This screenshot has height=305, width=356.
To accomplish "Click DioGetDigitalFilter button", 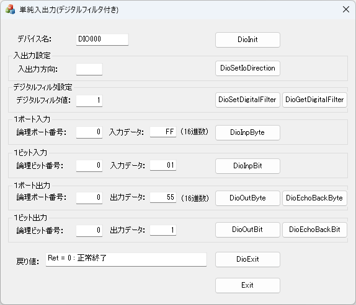I will click(314, 100).
